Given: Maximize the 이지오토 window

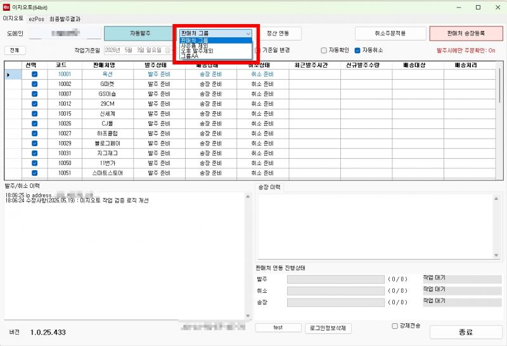Looking at the screenshot, I should (x=478, y=7).
